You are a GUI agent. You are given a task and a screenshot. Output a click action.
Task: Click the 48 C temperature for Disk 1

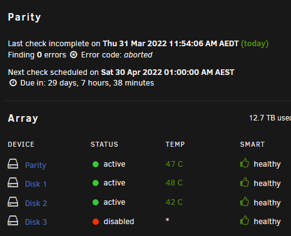click(x=174, y=183)
